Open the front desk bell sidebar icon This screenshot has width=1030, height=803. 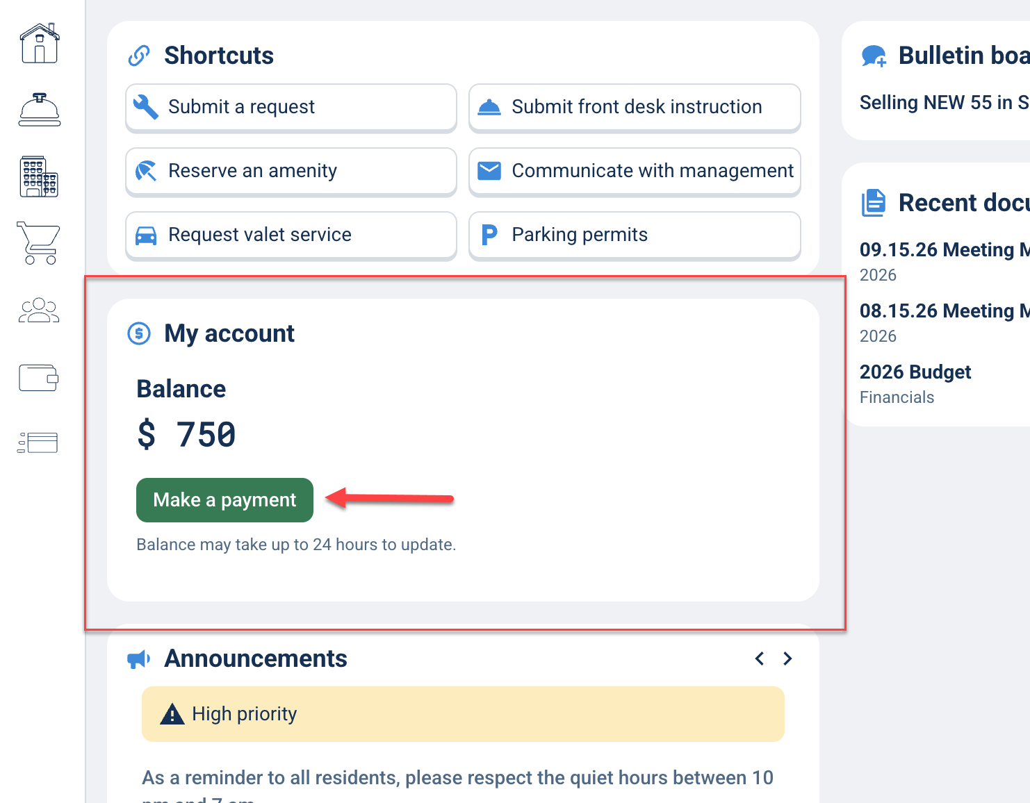pos(40,109)
